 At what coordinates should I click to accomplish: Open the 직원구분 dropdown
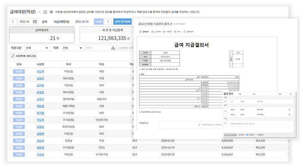[x=37, y=48]
